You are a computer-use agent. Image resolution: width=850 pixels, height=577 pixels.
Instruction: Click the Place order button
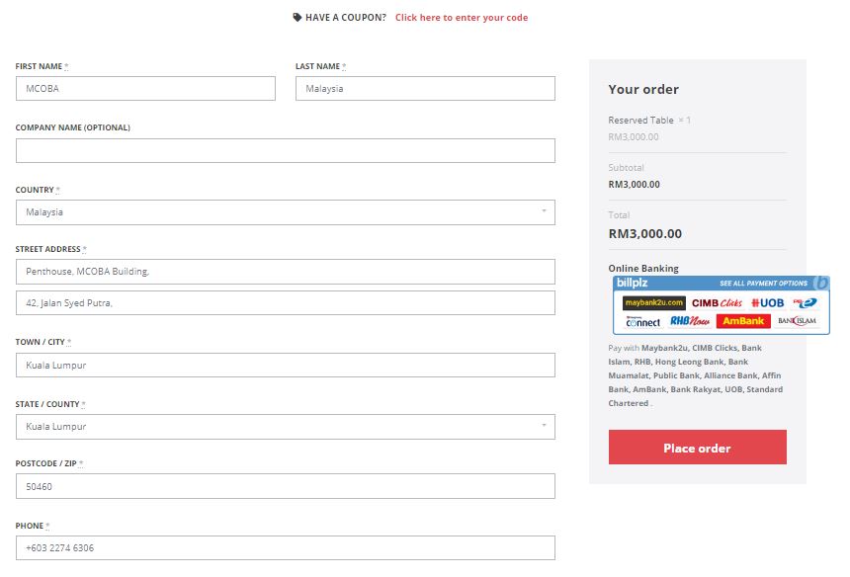(x=697, y=448)
